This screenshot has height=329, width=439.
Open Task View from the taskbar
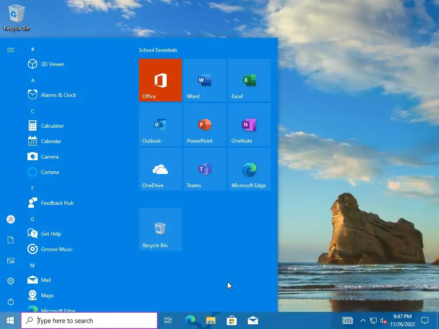point(168,320)
